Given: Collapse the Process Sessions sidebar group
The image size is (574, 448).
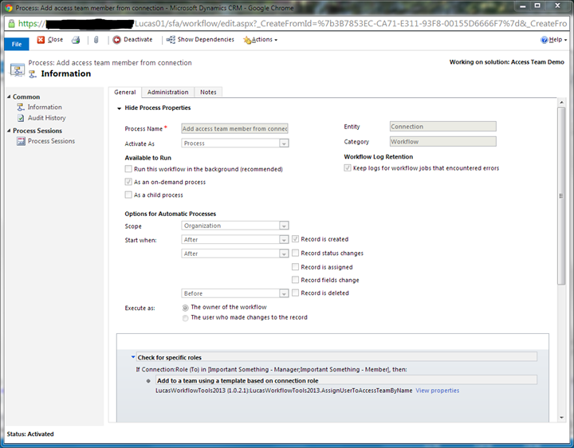Looking at the screenshot, I should [9, 130].
